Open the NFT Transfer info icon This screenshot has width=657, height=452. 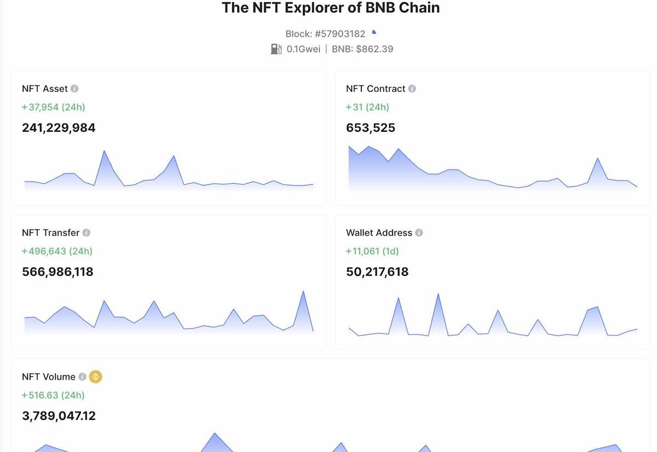[86, 233]
